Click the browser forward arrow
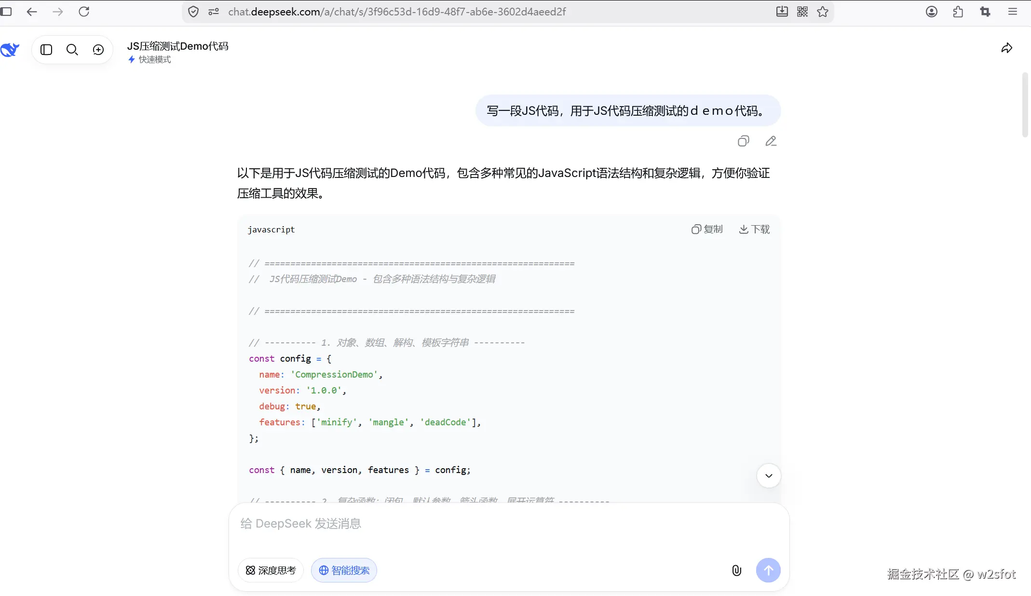The width and height of the screenshot is (1031, 596). (58, 12)
